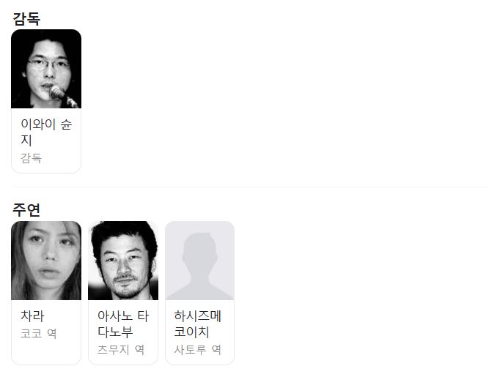
Task: Open the 이와이 슌지 director card
Action: (x=46, y=101)
